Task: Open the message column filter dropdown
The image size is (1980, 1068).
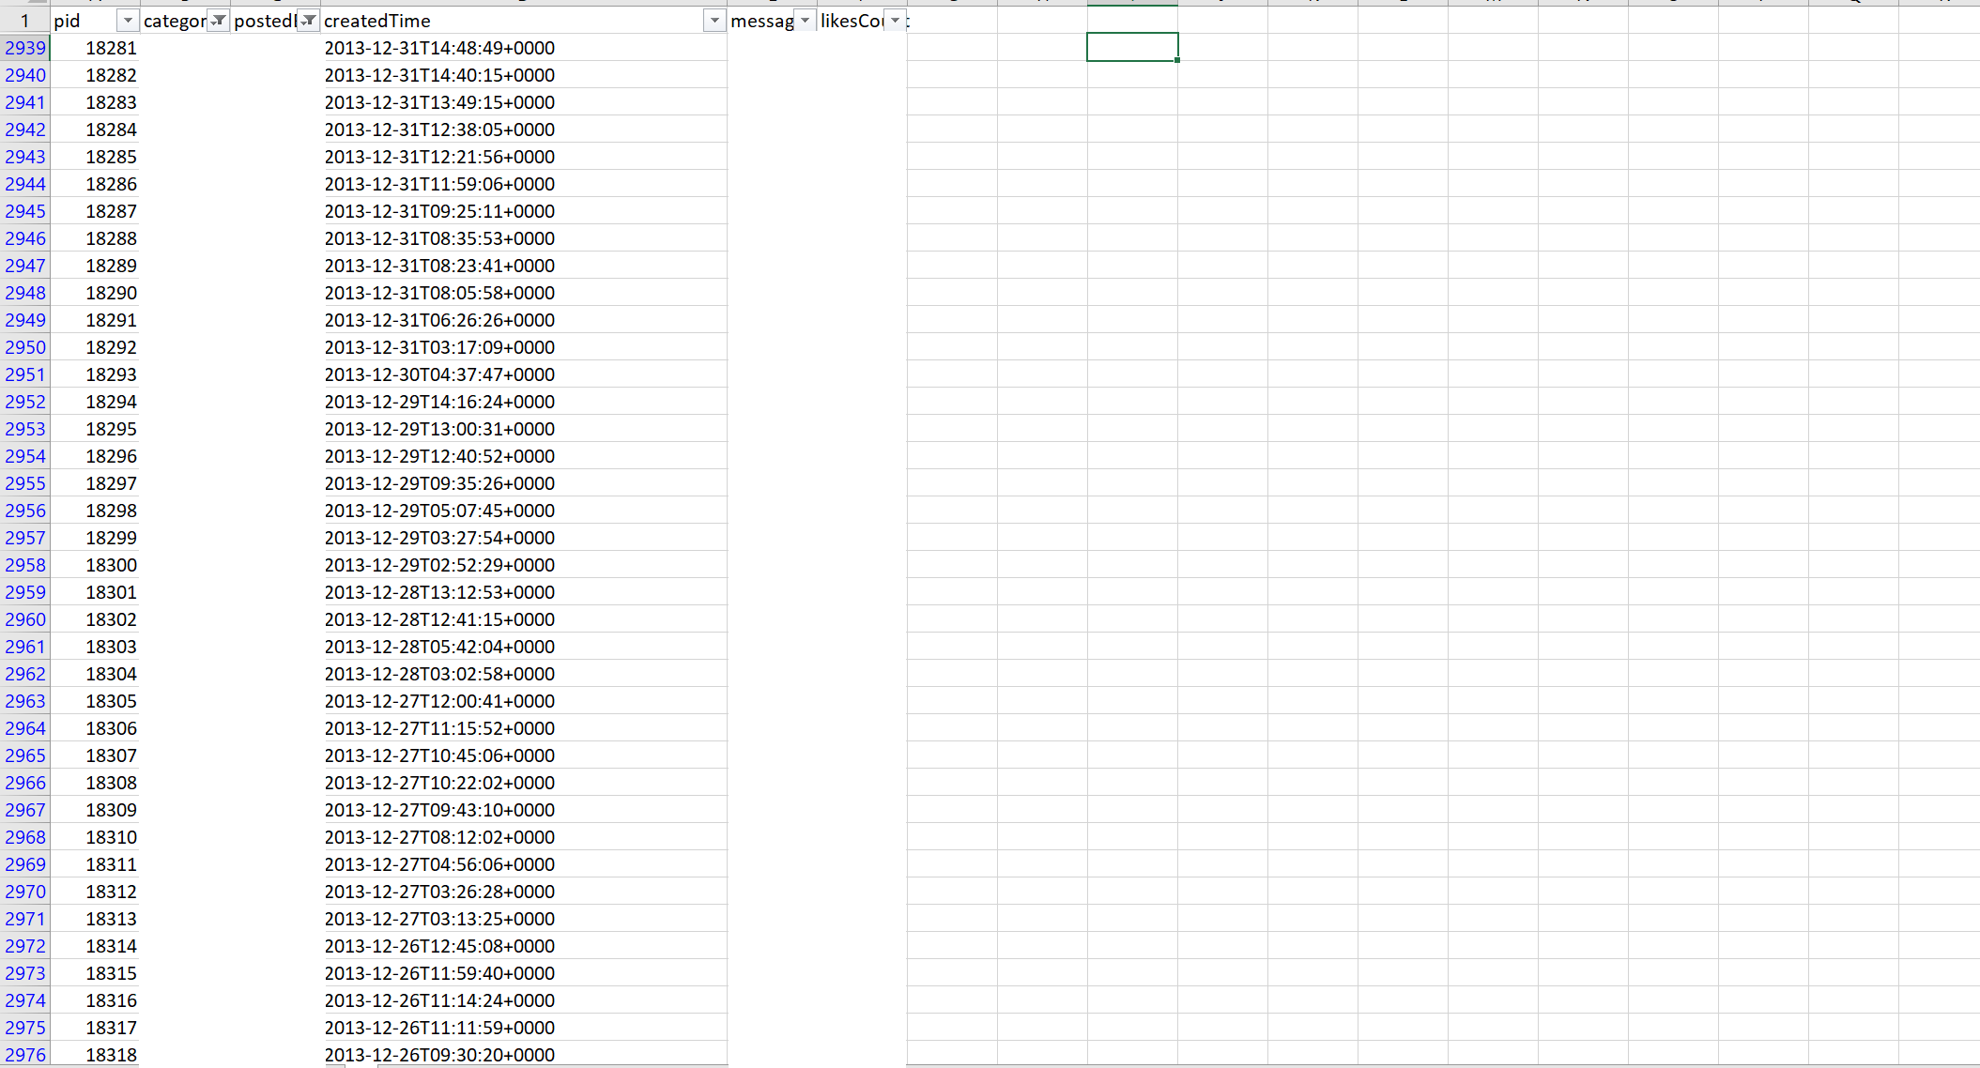Action: click(805, 21)
